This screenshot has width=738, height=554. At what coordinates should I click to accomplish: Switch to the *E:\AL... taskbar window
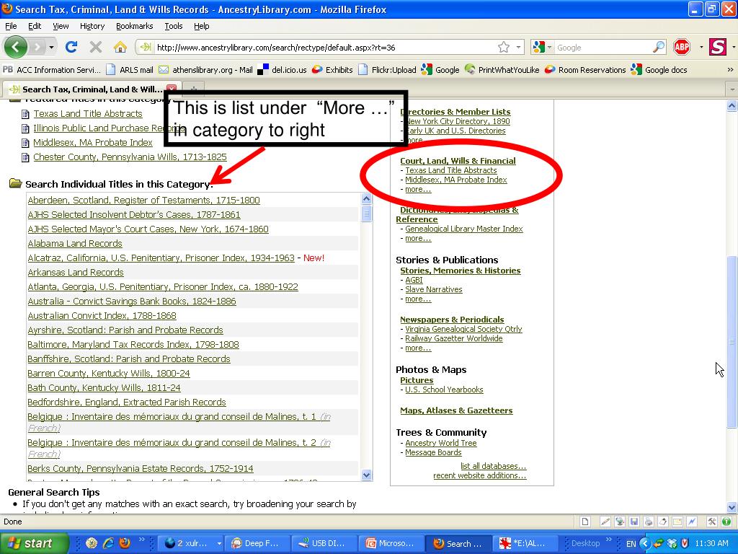tap(525, 543)
